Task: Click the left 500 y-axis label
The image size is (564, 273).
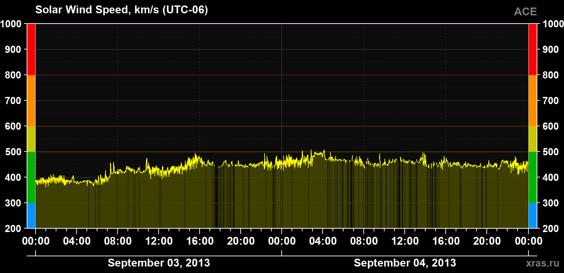Action: (x=13, y=152)
